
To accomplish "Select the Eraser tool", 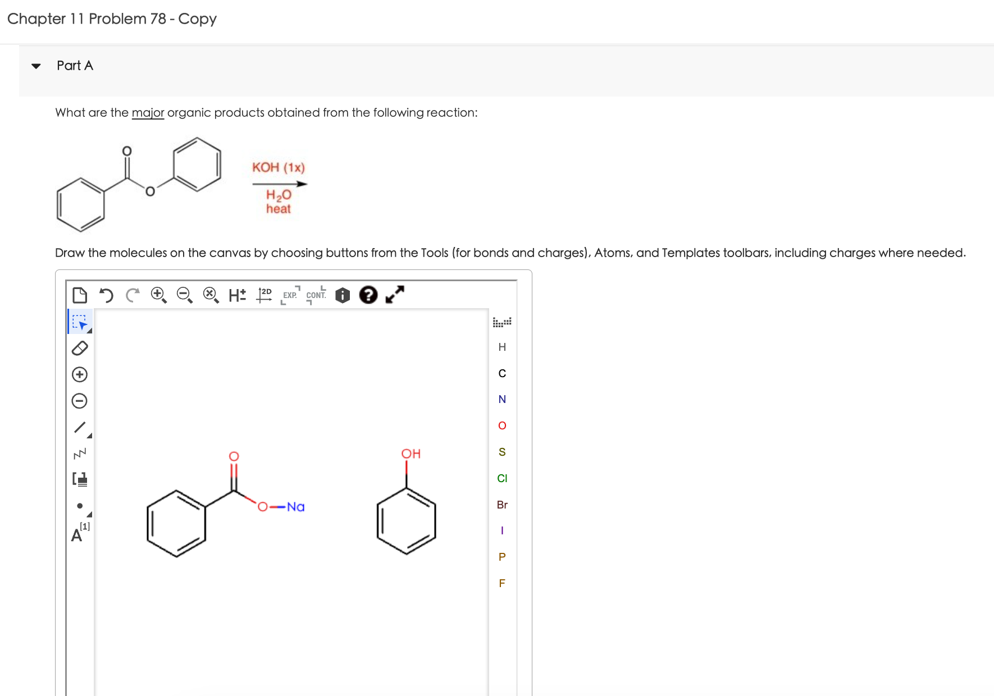I will pos(80,349).
